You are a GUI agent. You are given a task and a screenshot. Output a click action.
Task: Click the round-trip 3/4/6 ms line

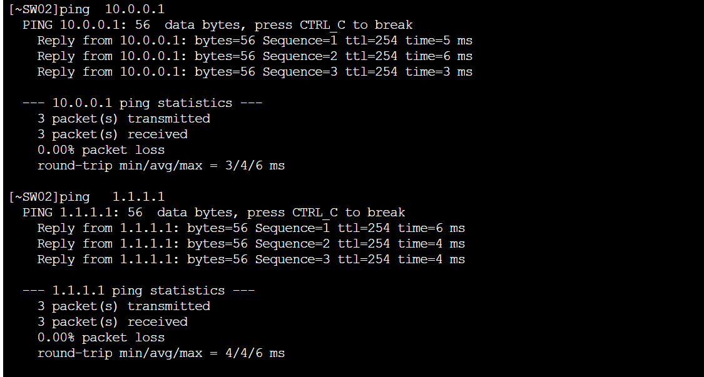(x=161, y=166)
